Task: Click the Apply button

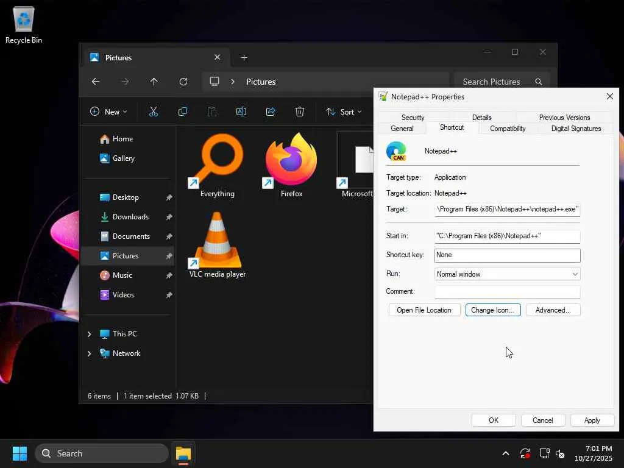Action: [x=592, y=420]
